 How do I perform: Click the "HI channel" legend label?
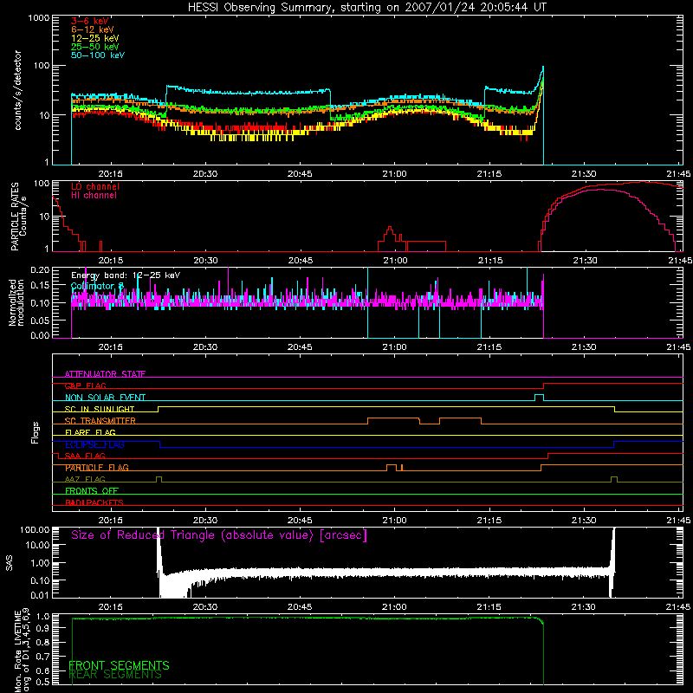coord(94,196)
